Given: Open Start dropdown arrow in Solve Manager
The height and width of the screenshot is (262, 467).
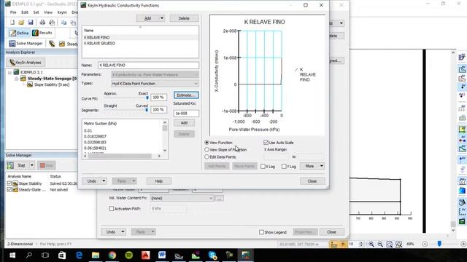Looking at the screenshot, I should click(32, 165).
